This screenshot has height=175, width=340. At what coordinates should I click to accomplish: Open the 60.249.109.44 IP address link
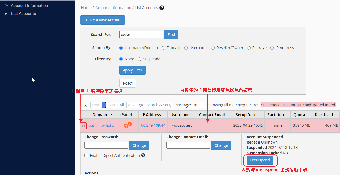click(x=153, y=125)
